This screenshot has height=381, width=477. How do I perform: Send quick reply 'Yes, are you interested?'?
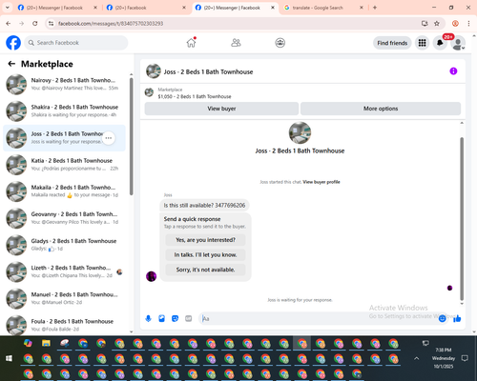pos(205,240)
